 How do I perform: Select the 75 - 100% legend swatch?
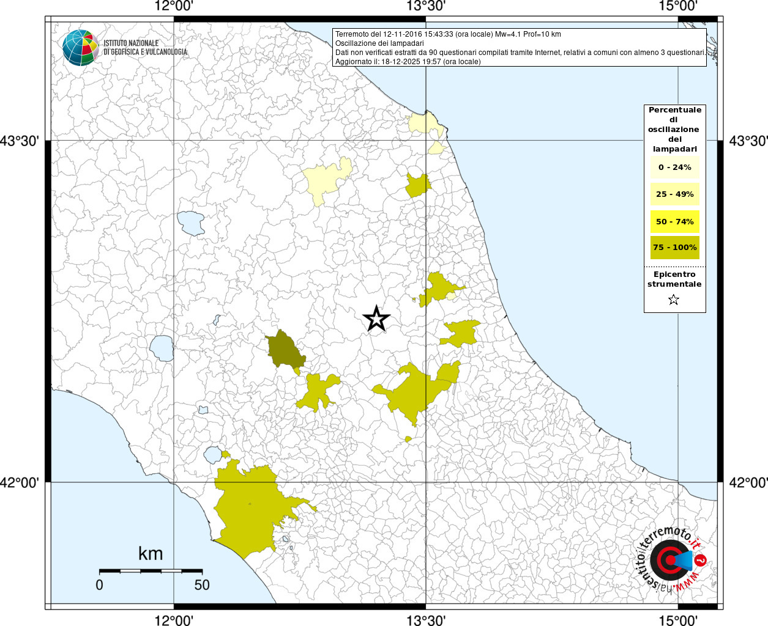674,248
